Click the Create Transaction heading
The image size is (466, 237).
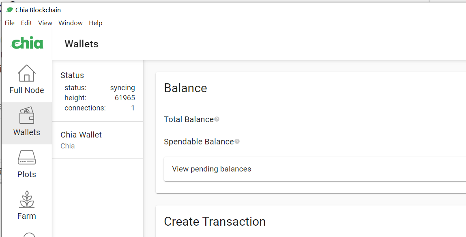215,222
